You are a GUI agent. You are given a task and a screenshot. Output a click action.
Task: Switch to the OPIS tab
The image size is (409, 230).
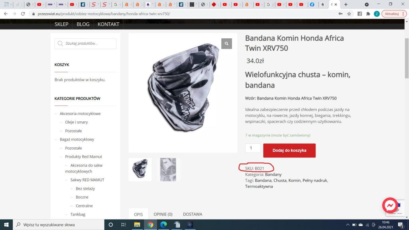138,214
